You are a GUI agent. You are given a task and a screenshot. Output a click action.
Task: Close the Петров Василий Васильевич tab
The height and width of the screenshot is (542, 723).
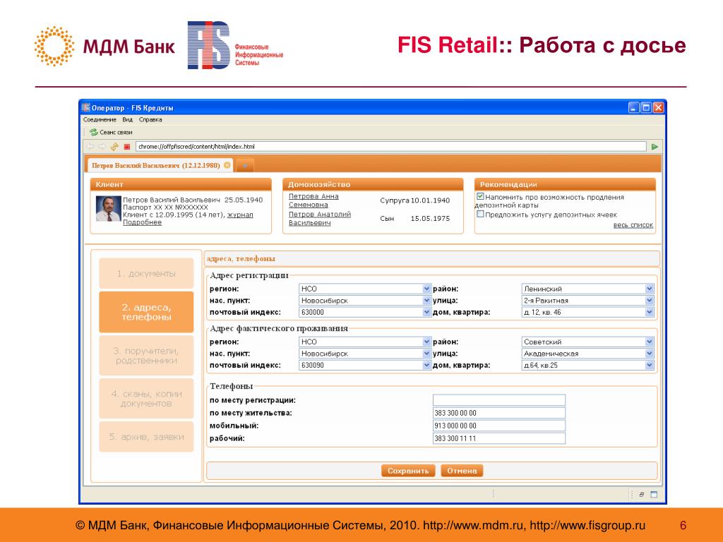227,165
